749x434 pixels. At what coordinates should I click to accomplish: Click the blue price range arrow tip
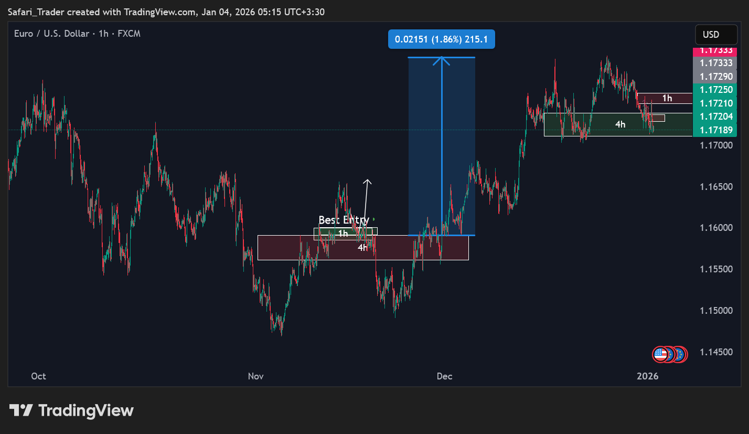click(442, 59)
